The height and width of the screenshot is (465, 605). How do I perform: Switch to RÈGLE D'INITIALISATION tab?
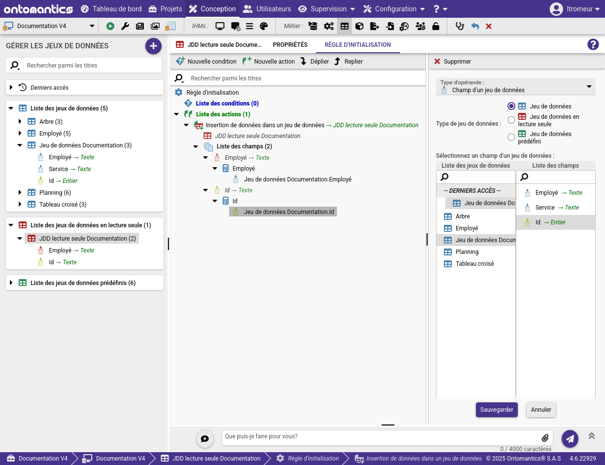tap(358, 45)
